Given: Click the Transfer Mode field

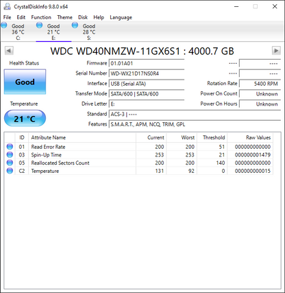Looking at the screenshot, I should point(147,94).
